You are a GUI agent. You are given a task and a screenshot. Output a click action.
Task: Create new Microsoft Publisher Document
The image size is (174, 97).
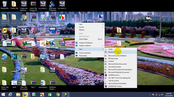coord(120,72)
